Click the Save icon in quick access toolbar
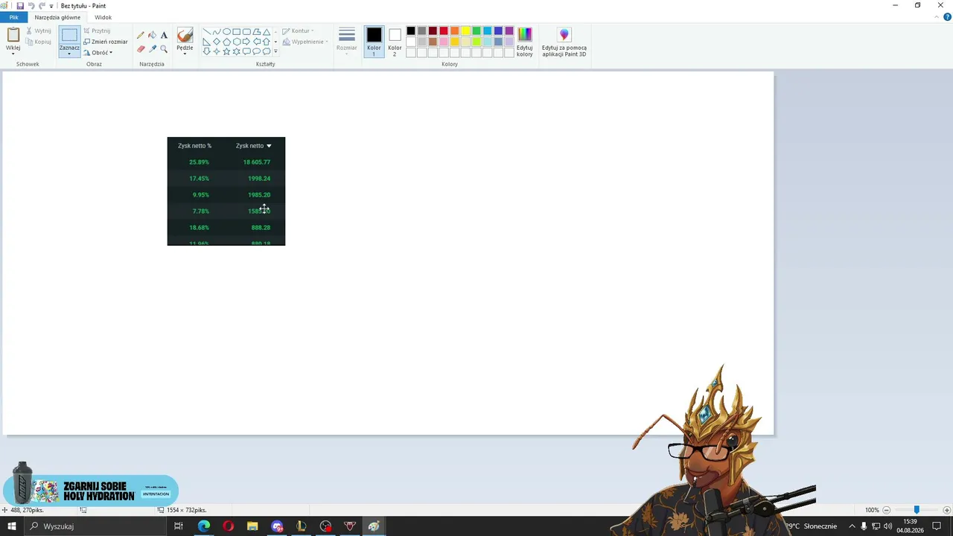Screen dimensions: 953x536 [x=20, y=6]
